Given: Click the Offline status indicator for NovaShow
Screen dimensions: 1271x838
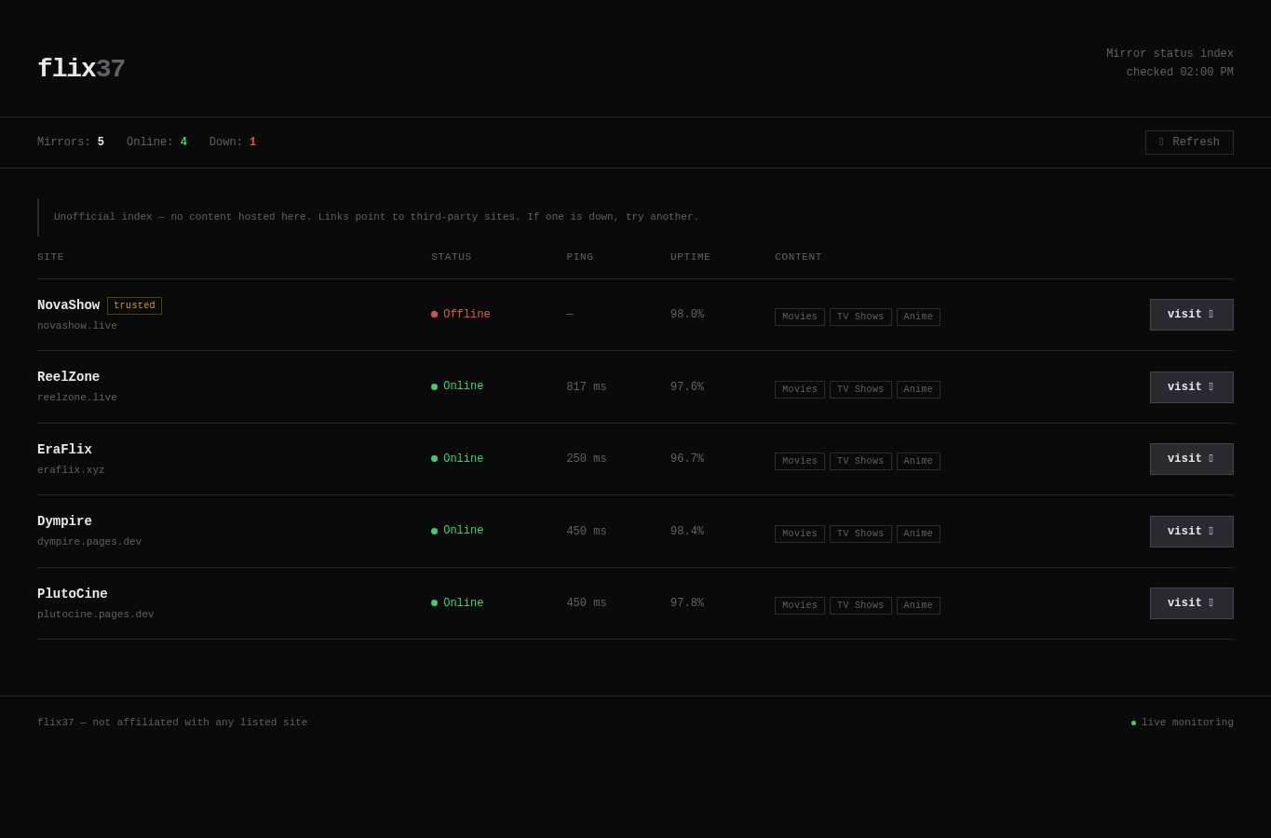Looking at the screenshot, I should coord(461,315).
